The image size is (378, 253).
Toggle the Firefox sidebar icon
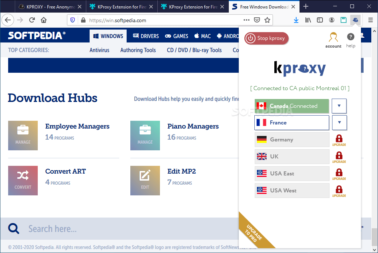click(x=320, y=20)
